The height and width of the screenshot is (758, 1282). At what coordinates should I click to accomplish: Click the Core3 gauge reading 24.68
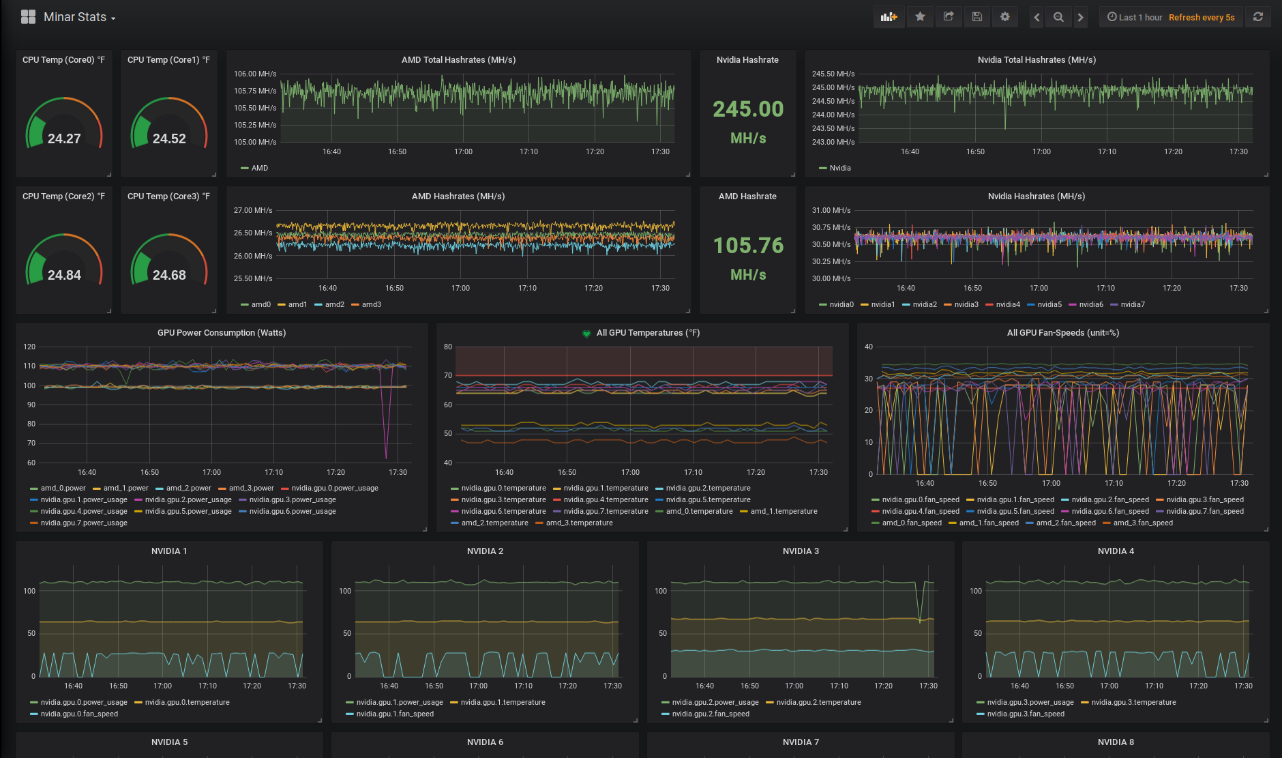[x=169, y=275]
